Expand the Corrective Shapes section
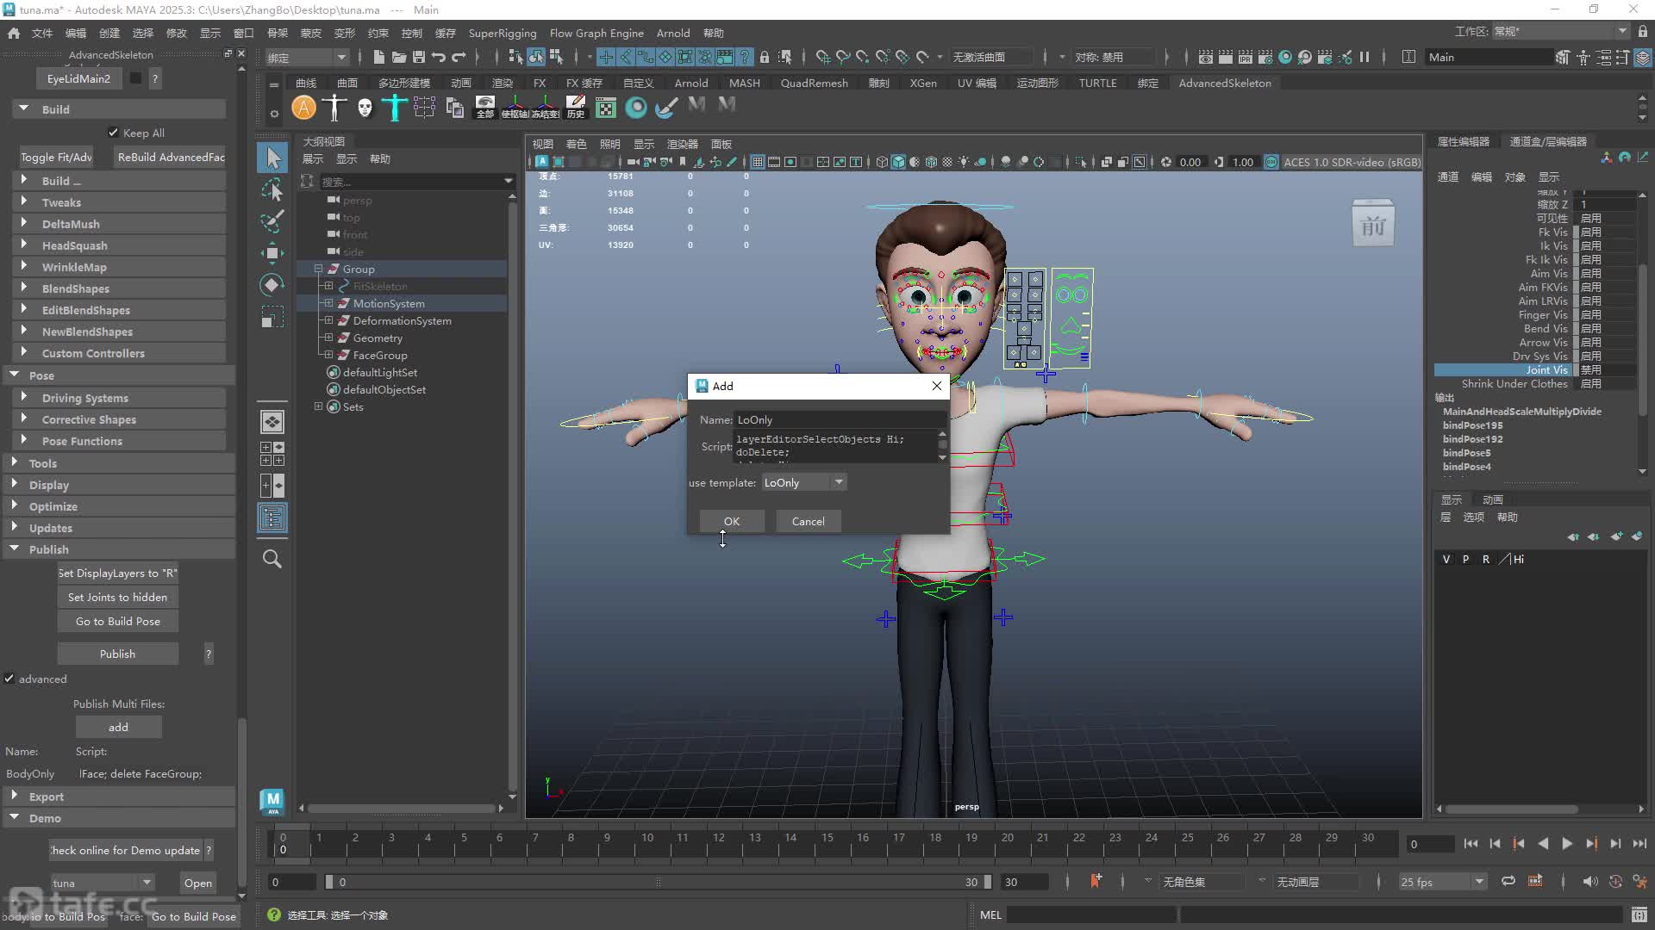 (x=88, y=419)
